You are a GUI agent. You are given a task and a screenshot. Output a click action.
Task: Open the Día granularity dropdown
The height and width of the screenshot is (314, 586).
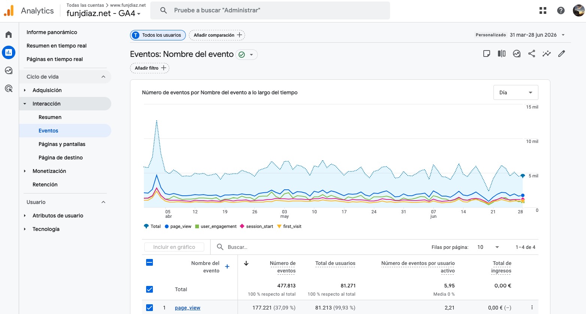pos(516,92)
